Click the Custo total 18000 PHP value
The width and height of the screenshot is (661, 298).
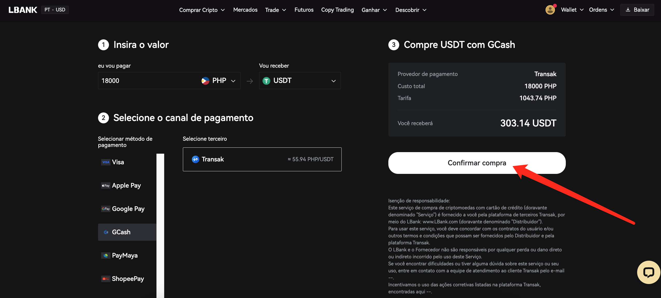[x=540, y=86]
